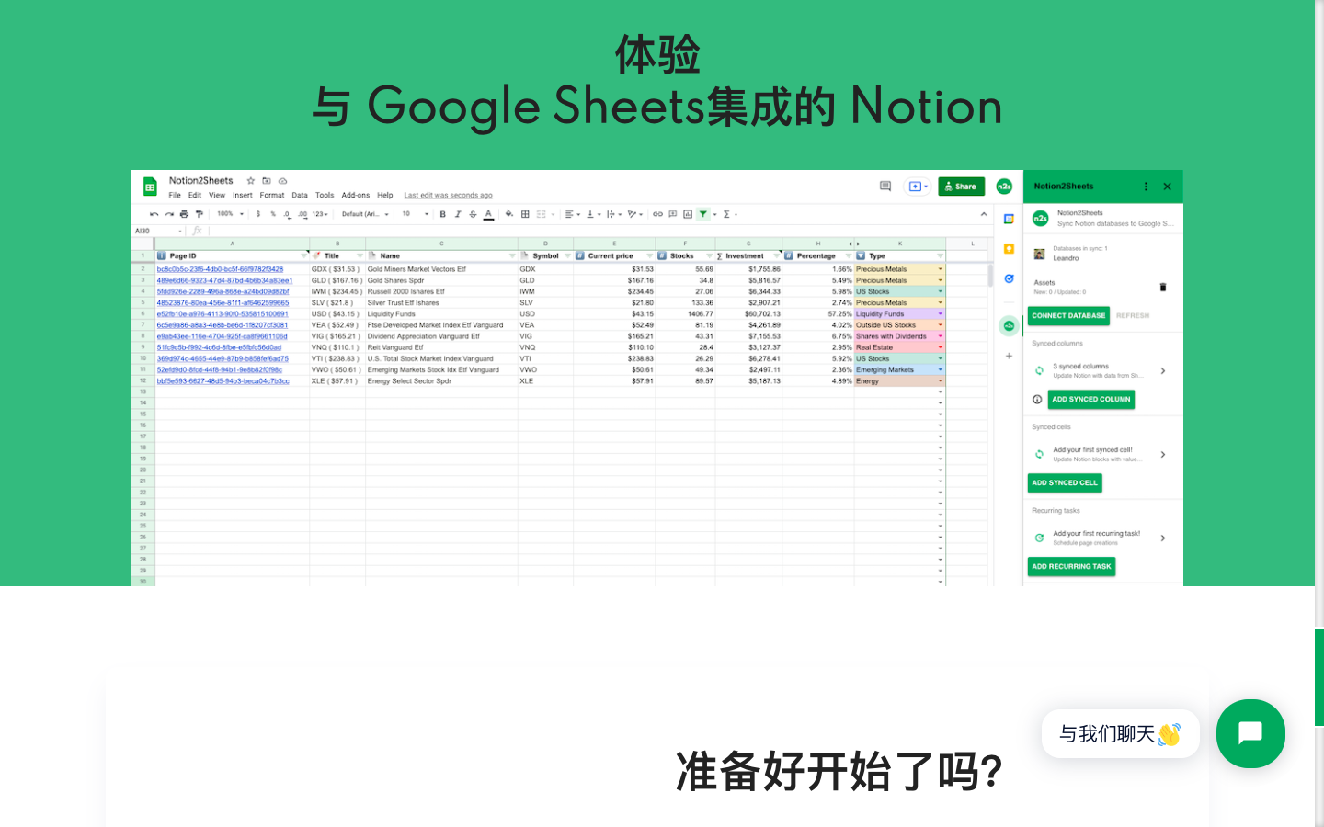Pick a text color for selected cells

[x=488, y=214]
